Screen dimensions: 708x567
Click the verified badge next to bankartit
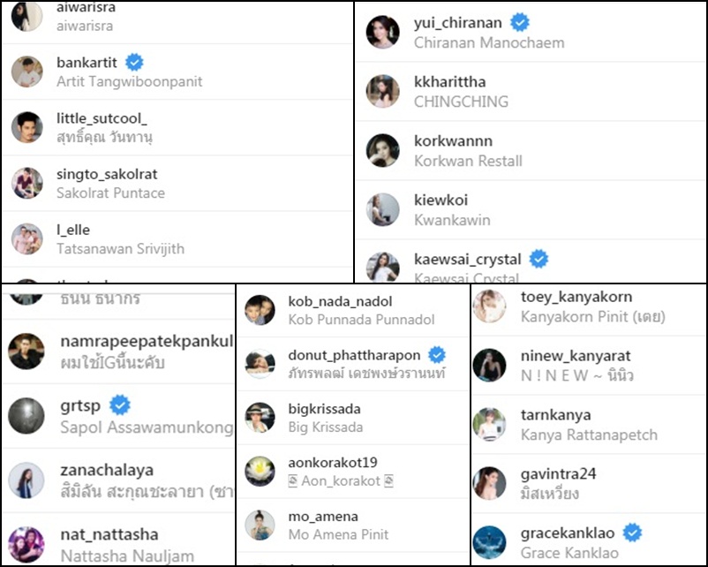[134, 63]
